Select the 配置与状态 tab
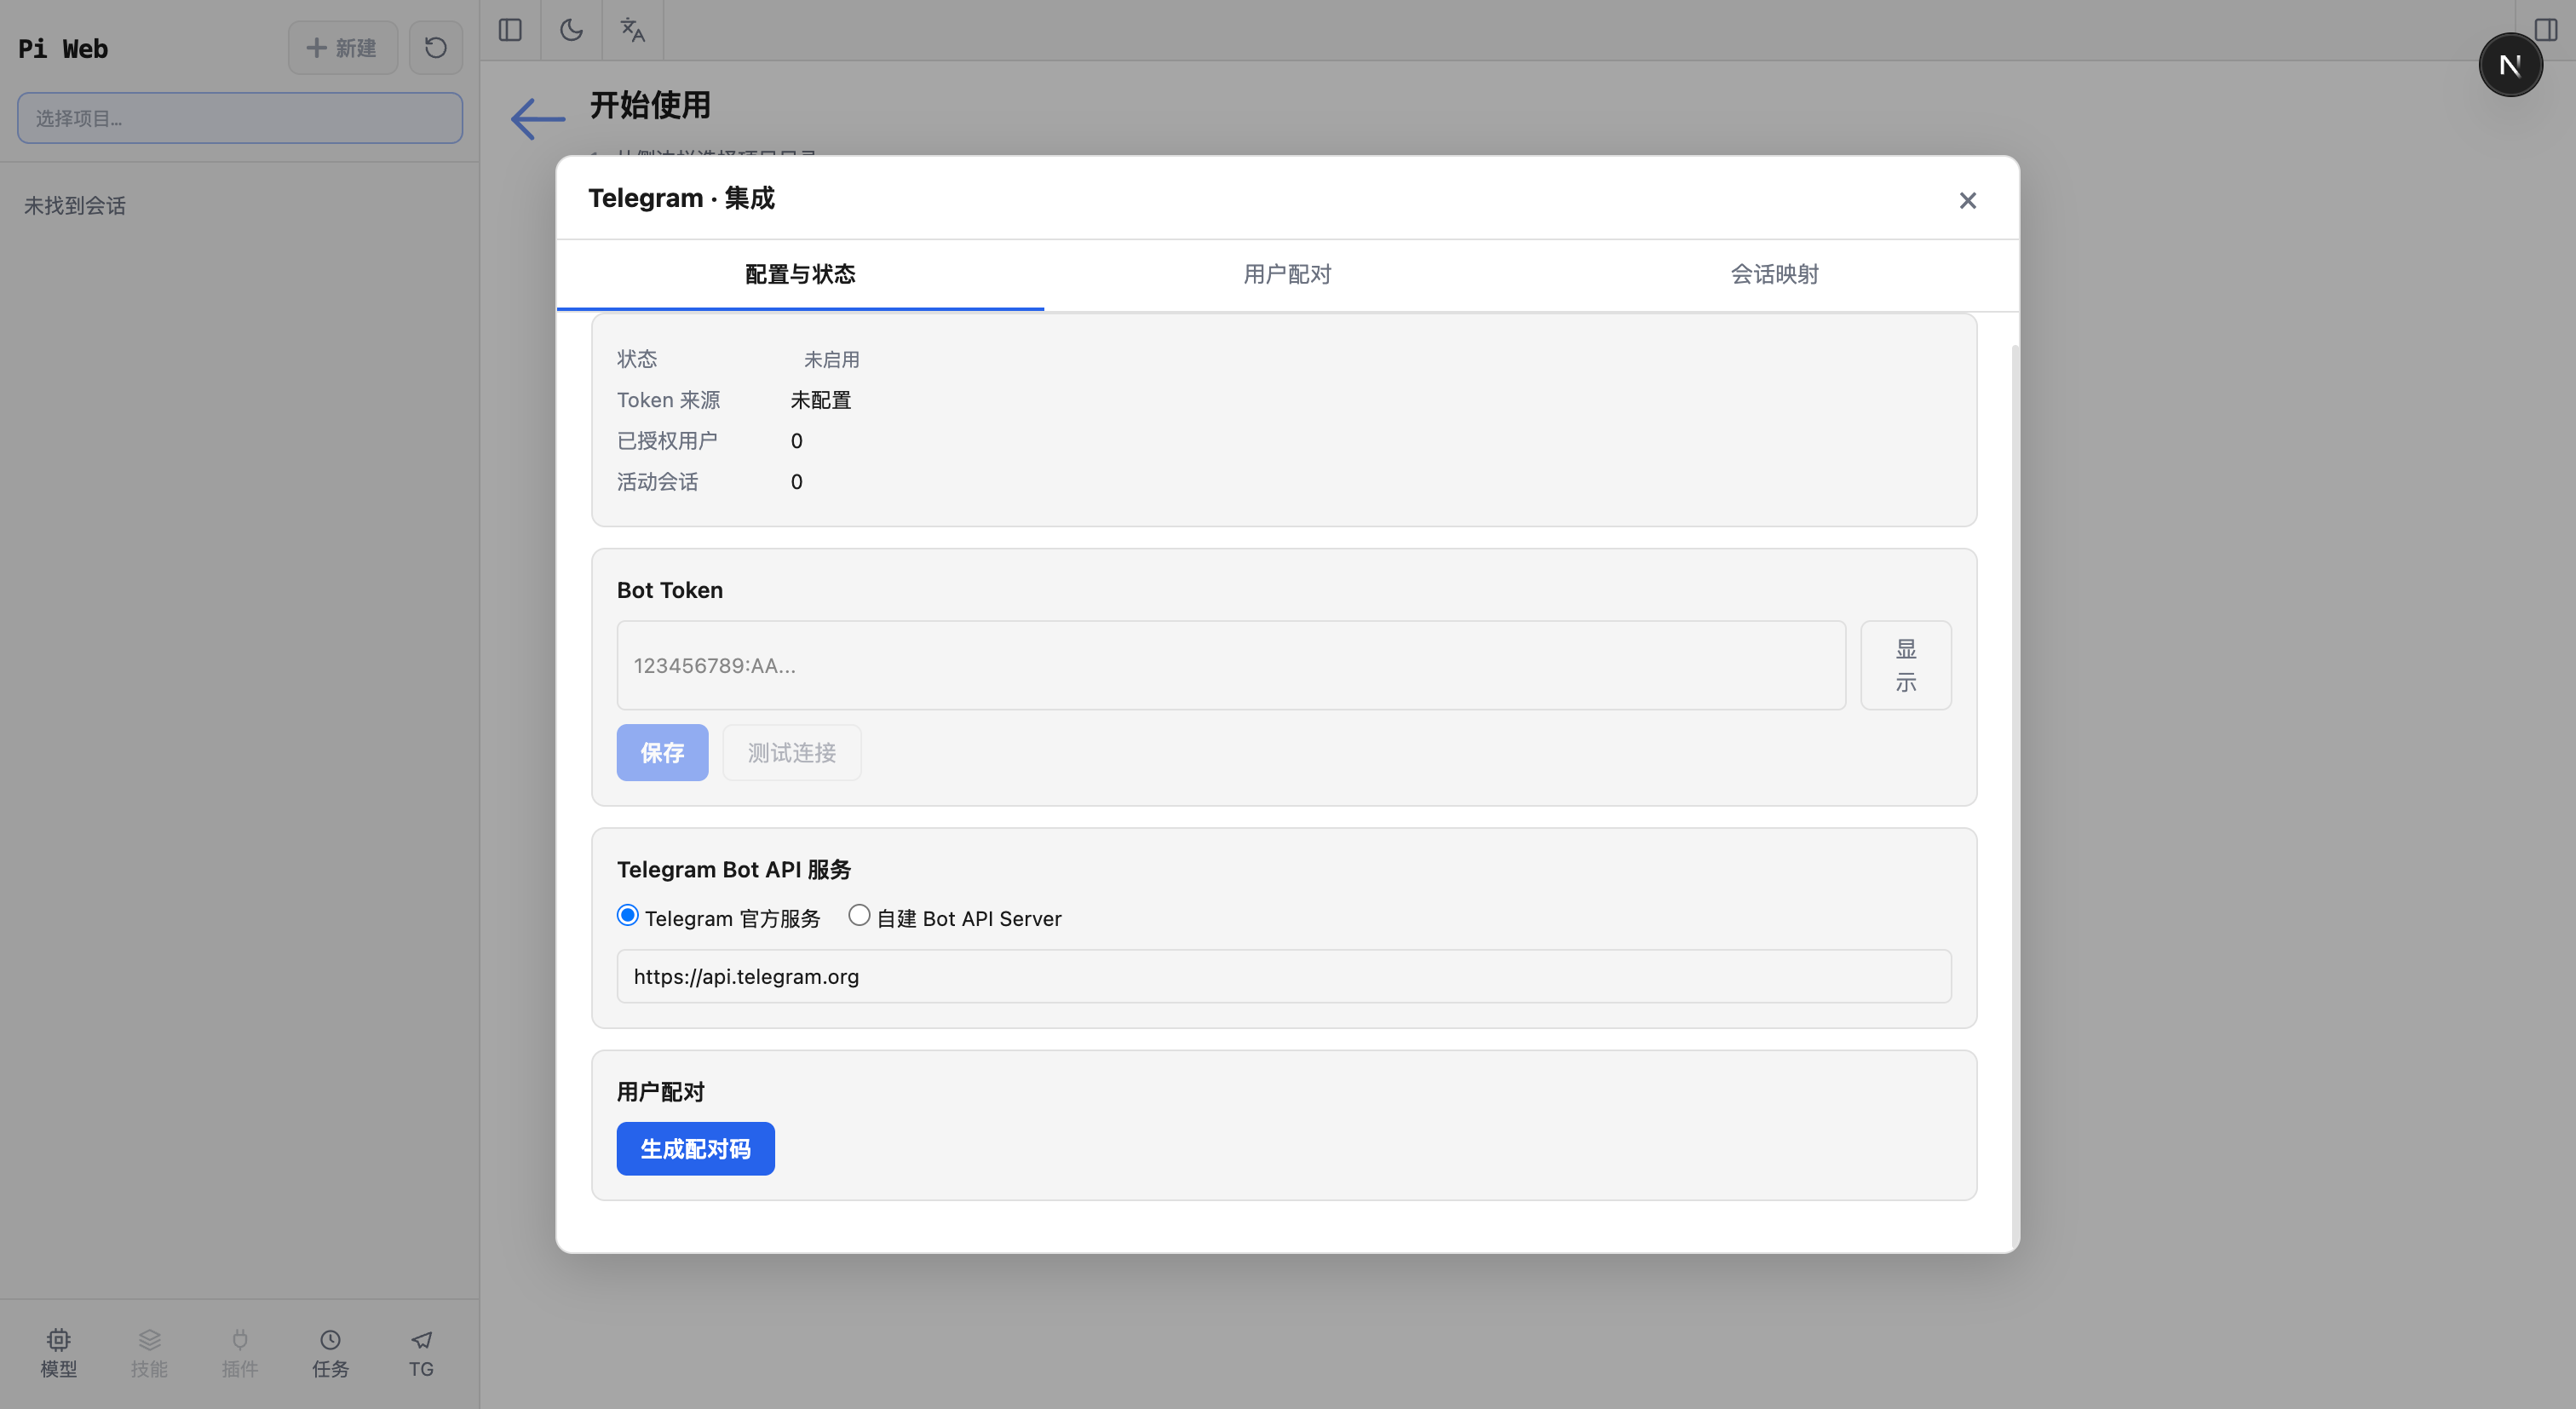Screen dimensions: 2576x1409 click(800, 274)
